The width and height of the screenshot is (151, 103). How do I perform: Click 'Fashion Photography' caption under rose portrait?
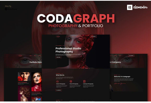(22, 82)
